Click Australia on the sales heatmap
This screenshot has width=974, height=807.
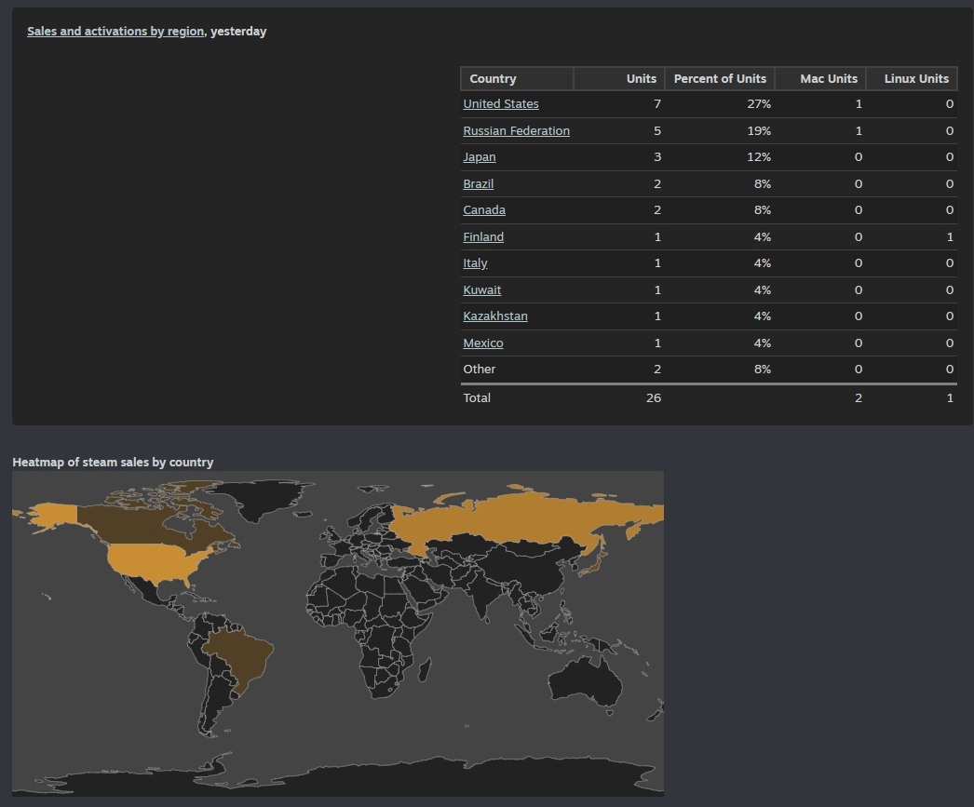(584, 679)
